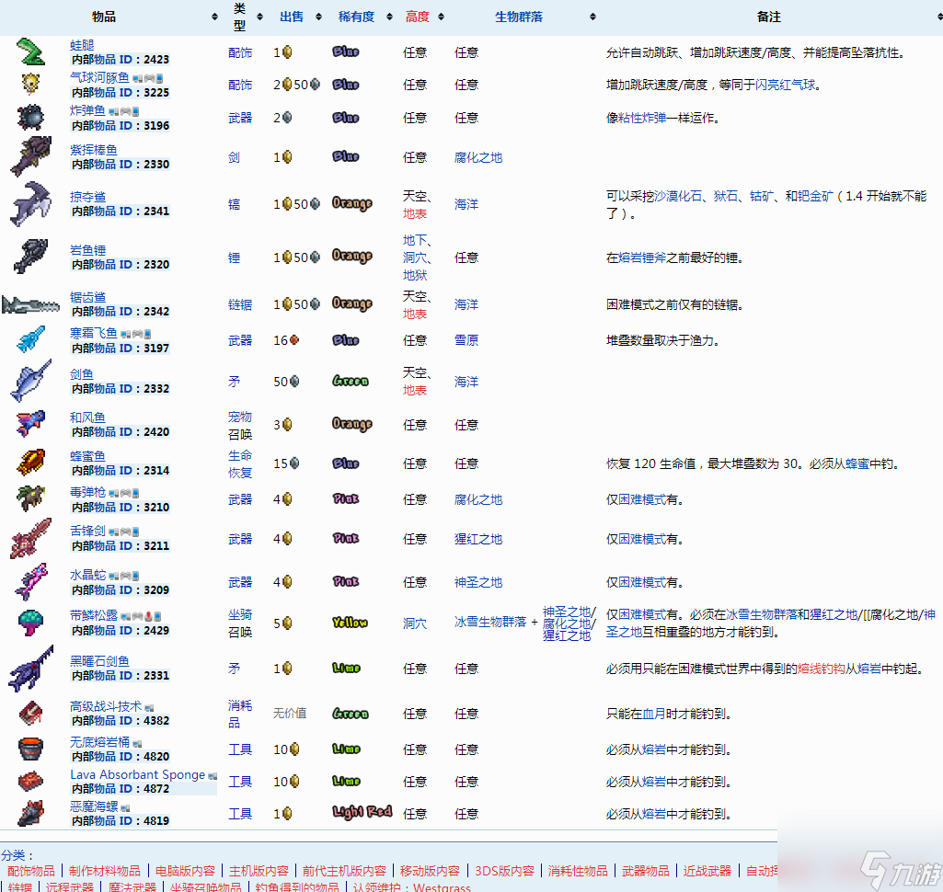Open the red 高度 header link
This screenshot has height=892, width=943.
[418, 17]
